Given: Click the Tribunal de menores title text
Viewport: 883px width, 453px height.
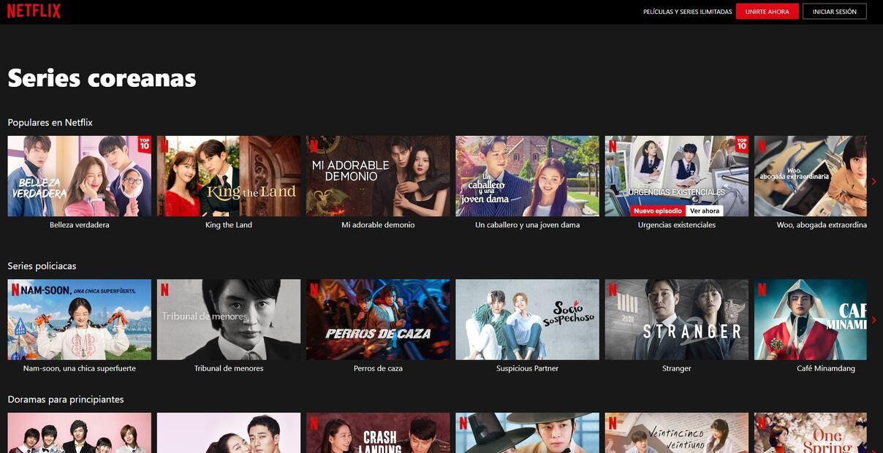Looking at the screenshot, I should coord(228,369).
